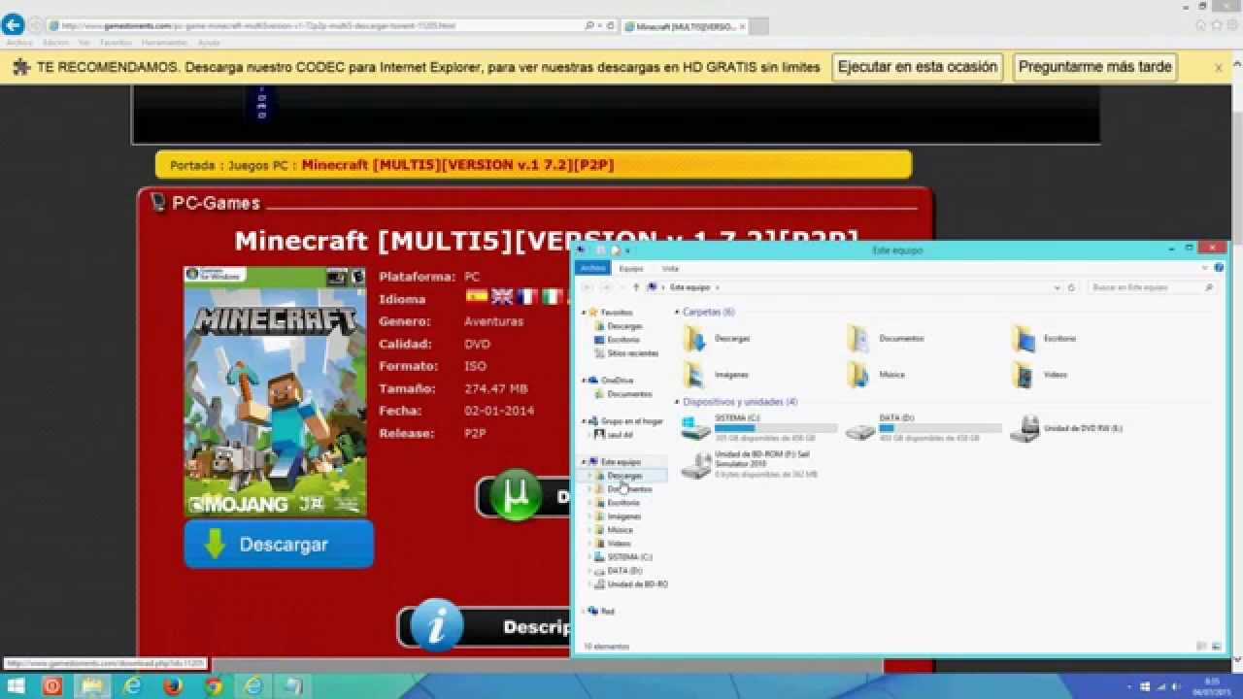Screen dimensions: 1243x699
Task: Click the green uTorrent logo button
Action: pyautogui.click(x=517, y=497)
